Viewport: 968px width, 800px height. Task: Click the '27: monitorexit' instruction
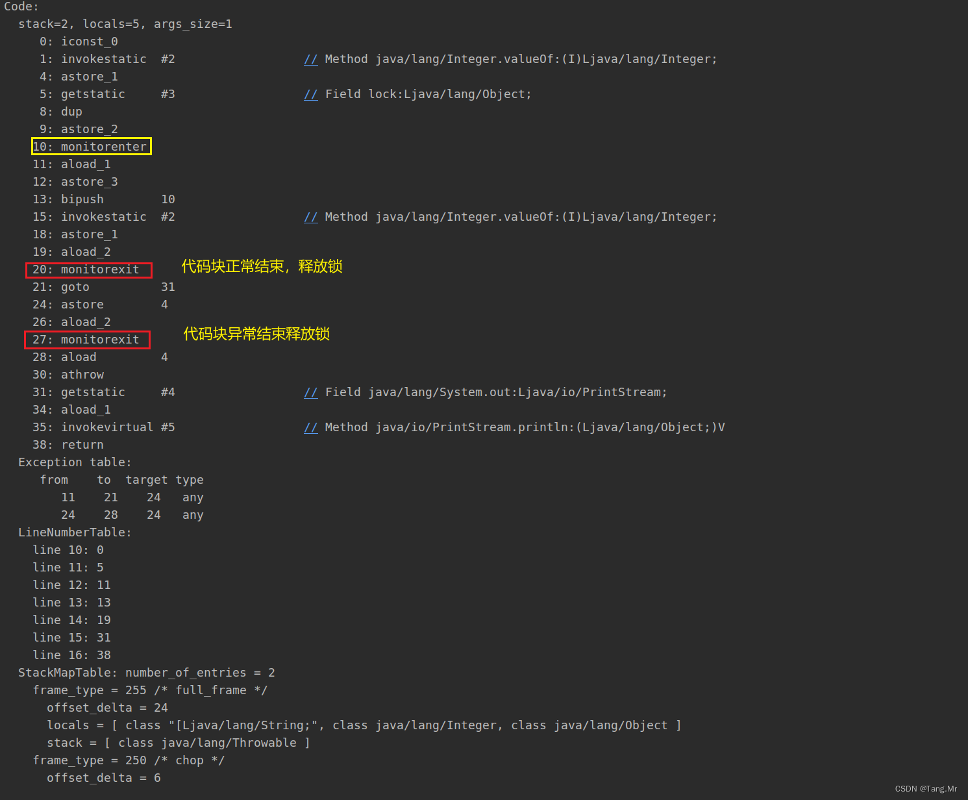[x=86, y=340]
